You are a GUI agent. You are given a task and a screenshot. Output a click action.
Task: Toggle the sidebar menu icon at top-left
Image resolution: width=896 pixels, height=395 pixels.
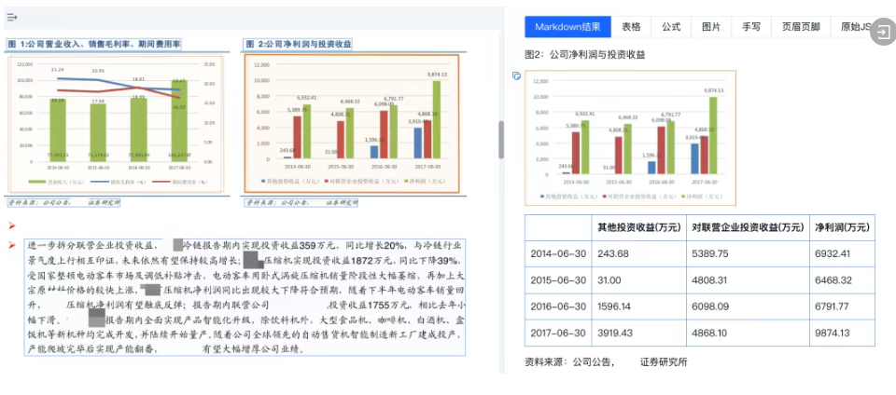(12, 17)
